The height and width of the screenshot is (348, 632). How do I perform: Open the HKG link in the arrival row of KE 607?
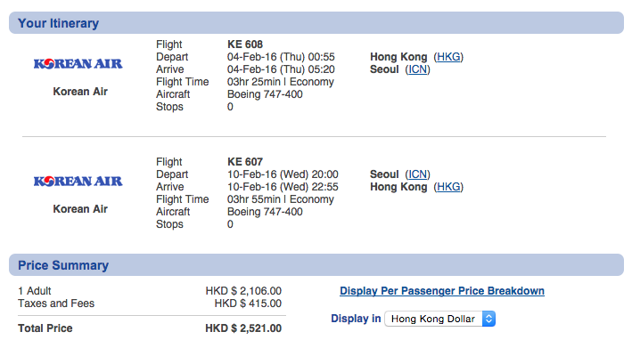click(448, 187)
